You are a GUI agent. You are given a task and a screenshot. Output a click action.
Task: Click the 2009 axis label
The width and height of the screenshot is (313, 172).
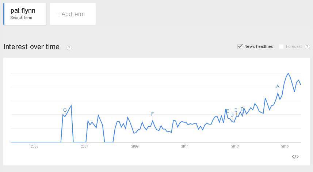point(135,146)
